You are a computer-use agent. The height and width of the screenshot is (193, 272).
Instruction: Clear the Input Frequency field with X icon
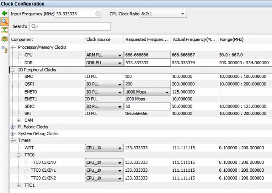[x=98, y=14]
